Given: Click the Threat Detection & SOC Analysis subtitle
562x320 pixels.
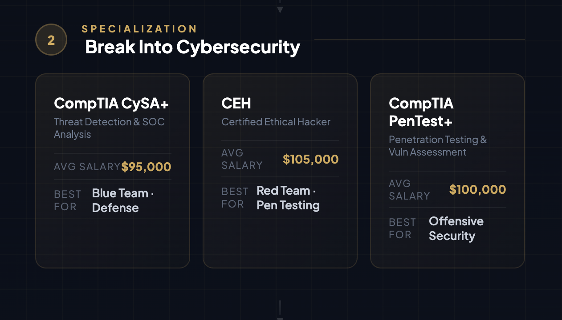Looking at the screenshot, I should coord(109,128).
